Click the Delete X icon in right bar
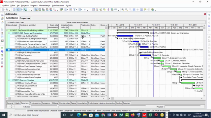Viewport: 211px width, 118px height. click(209, 19)
